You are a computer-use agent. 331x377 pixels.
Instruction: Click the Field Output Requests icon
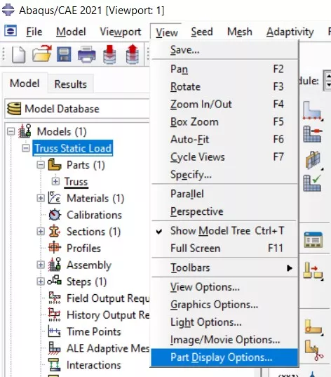click(x=54, y=298)
